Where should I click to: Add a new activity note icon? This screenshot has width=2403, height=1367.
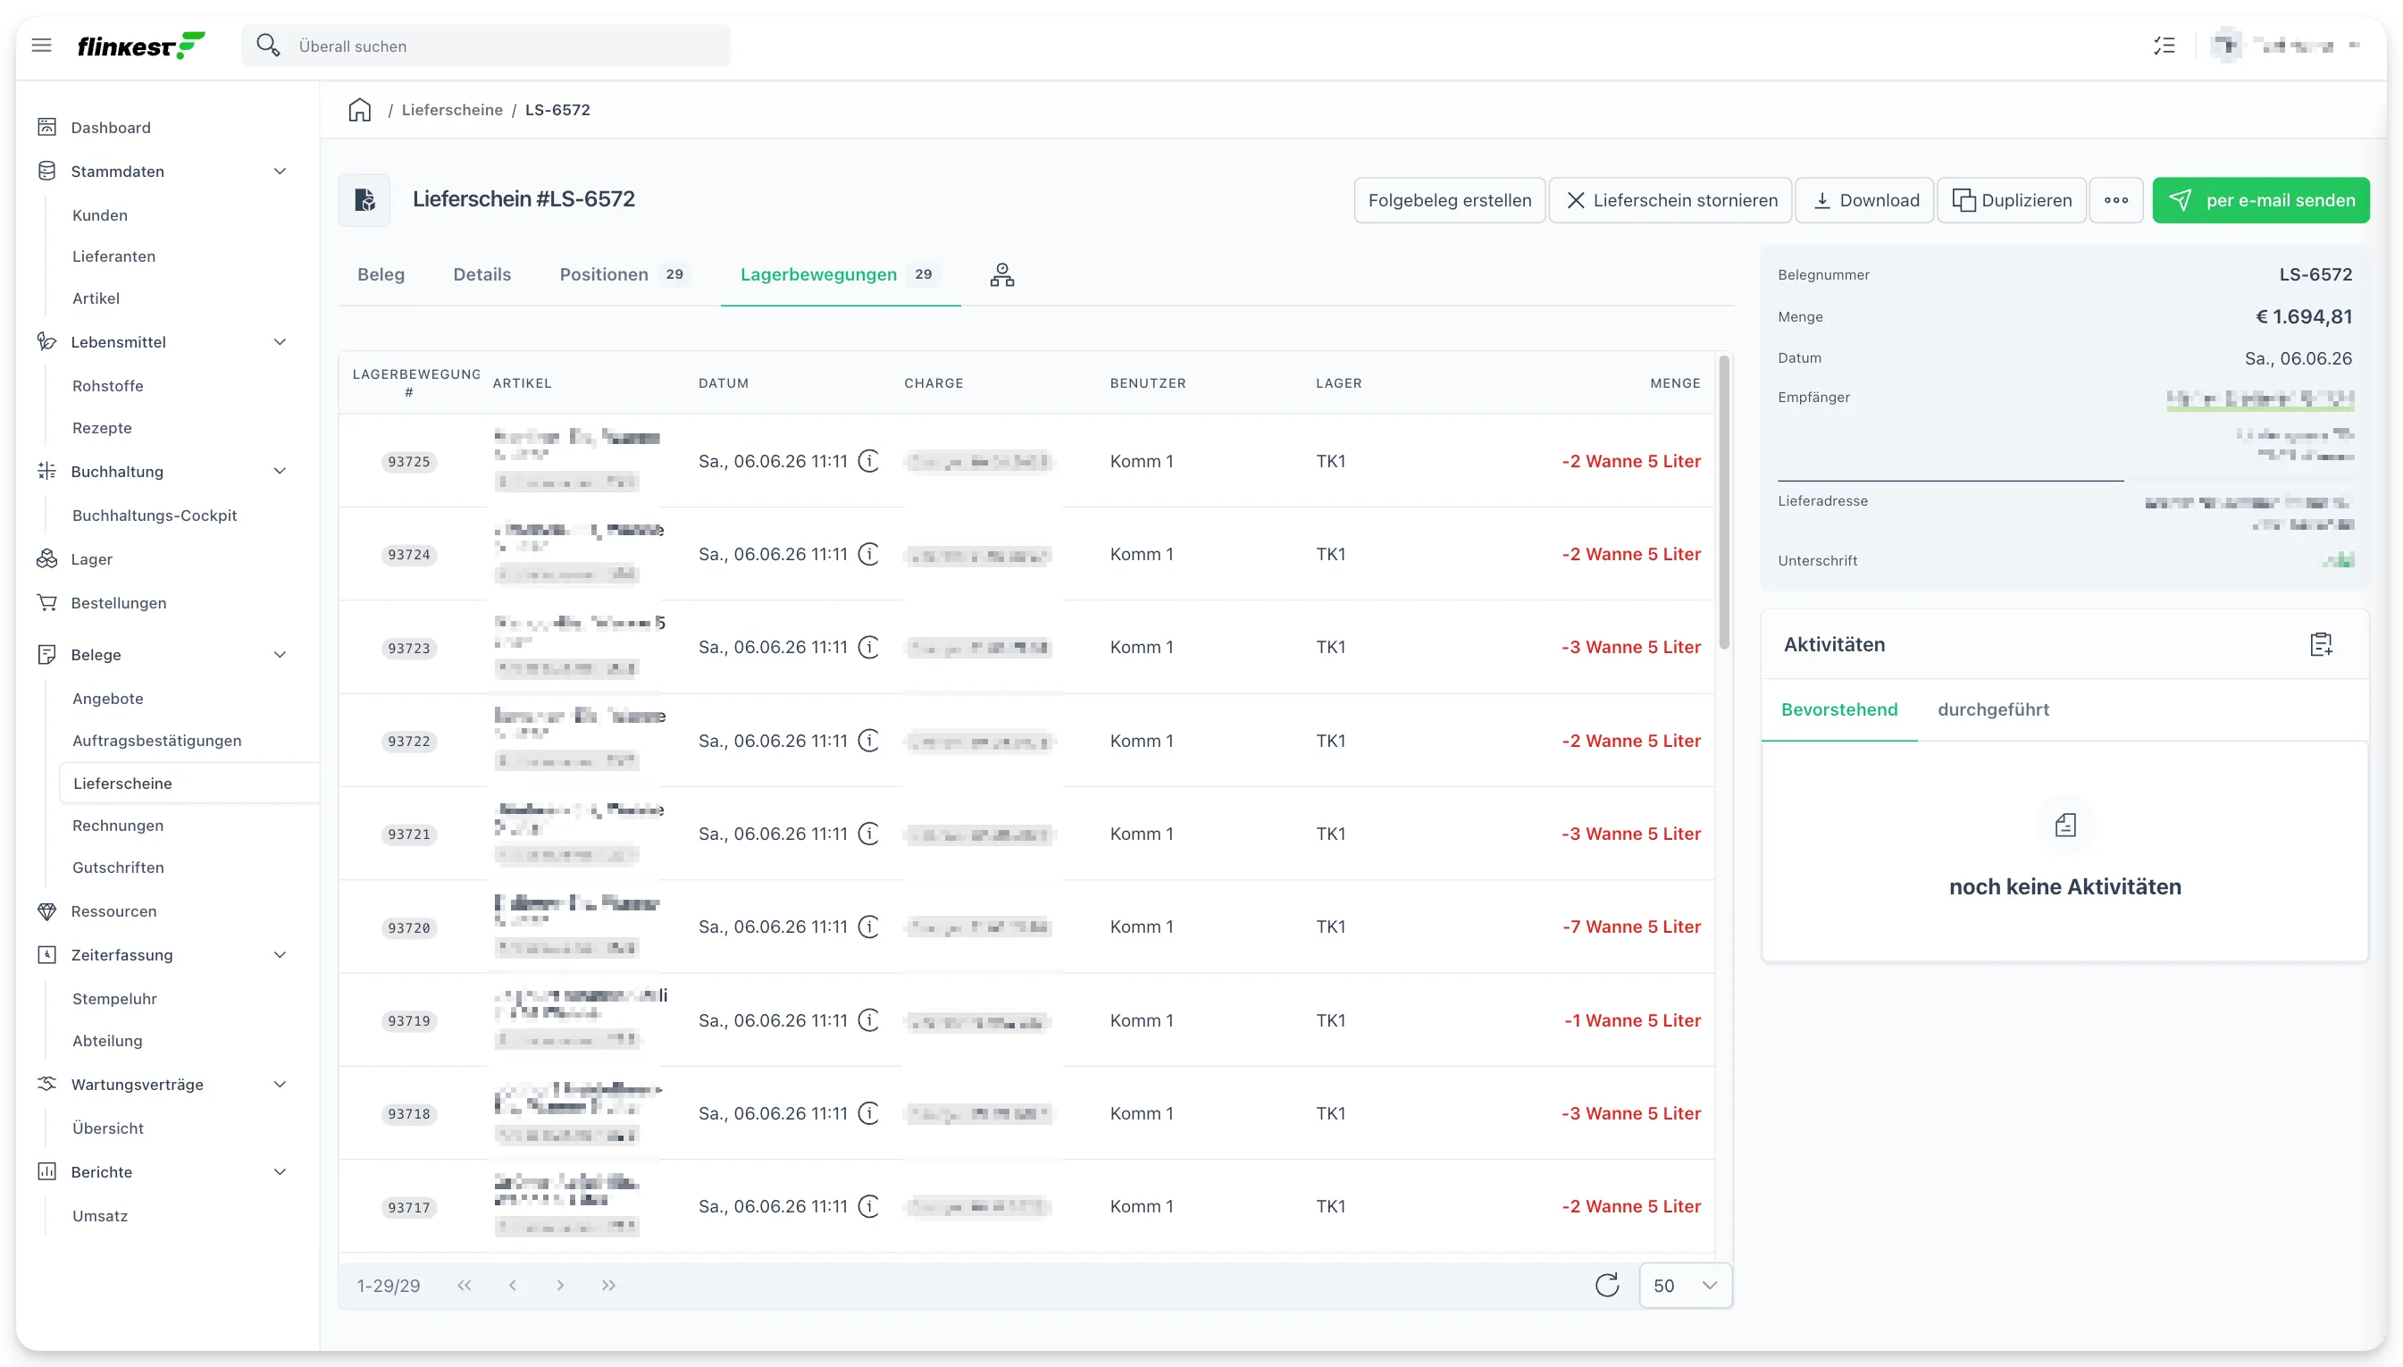tap(2322, 644)
